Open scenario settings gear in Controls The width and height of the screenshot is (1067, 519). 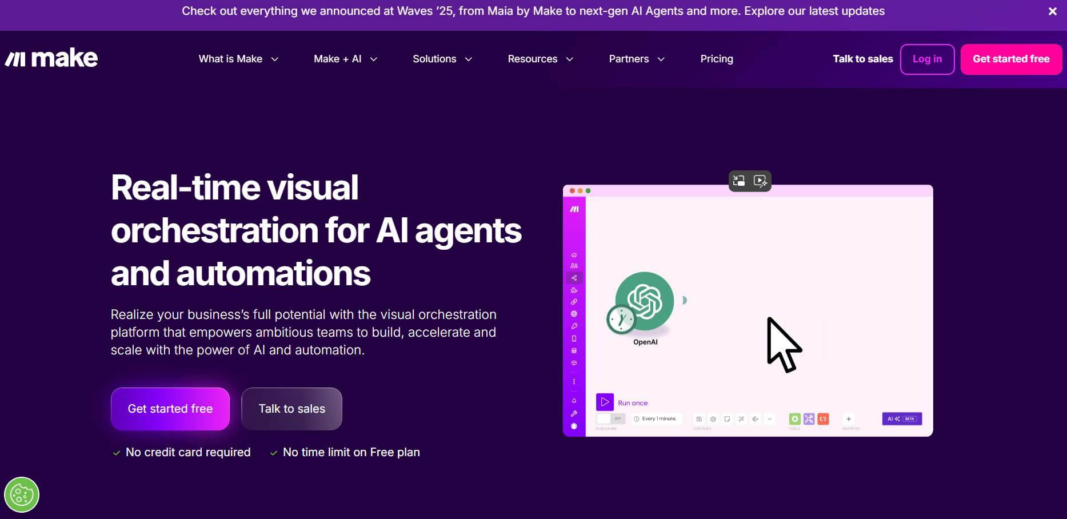pyautogui.click(x=713, y=419)
